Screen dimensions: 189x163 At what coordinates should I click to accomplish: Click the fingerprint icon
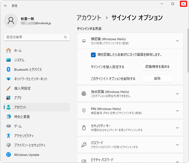84,94
